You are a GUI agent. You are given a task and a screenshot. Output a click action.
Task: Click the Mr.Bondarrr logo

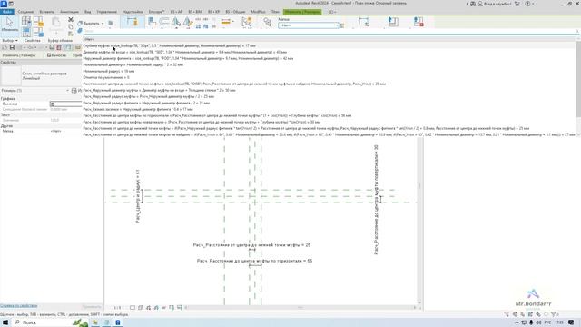pos(533,299)
